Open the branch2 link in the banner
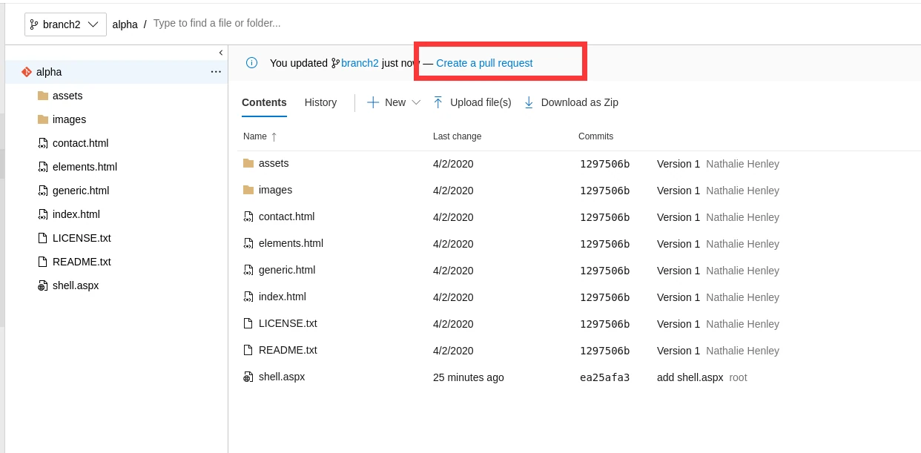 click(360, 63)
